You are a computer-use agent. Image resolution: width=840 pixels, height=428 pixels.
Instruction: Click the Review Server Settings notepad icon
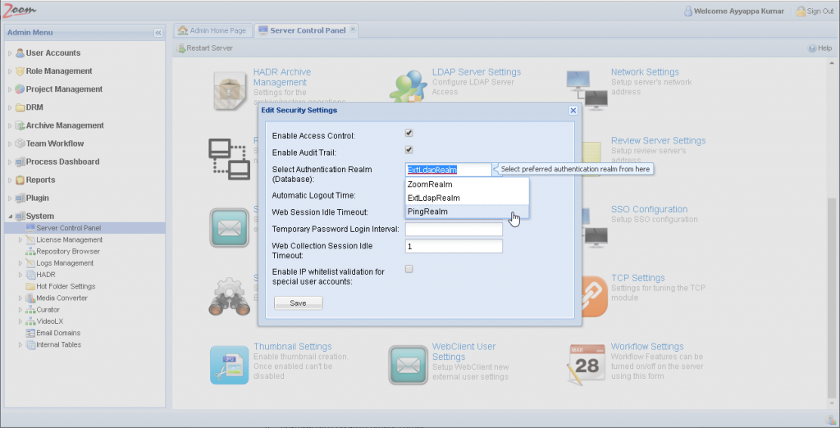[x=591, y=159]
